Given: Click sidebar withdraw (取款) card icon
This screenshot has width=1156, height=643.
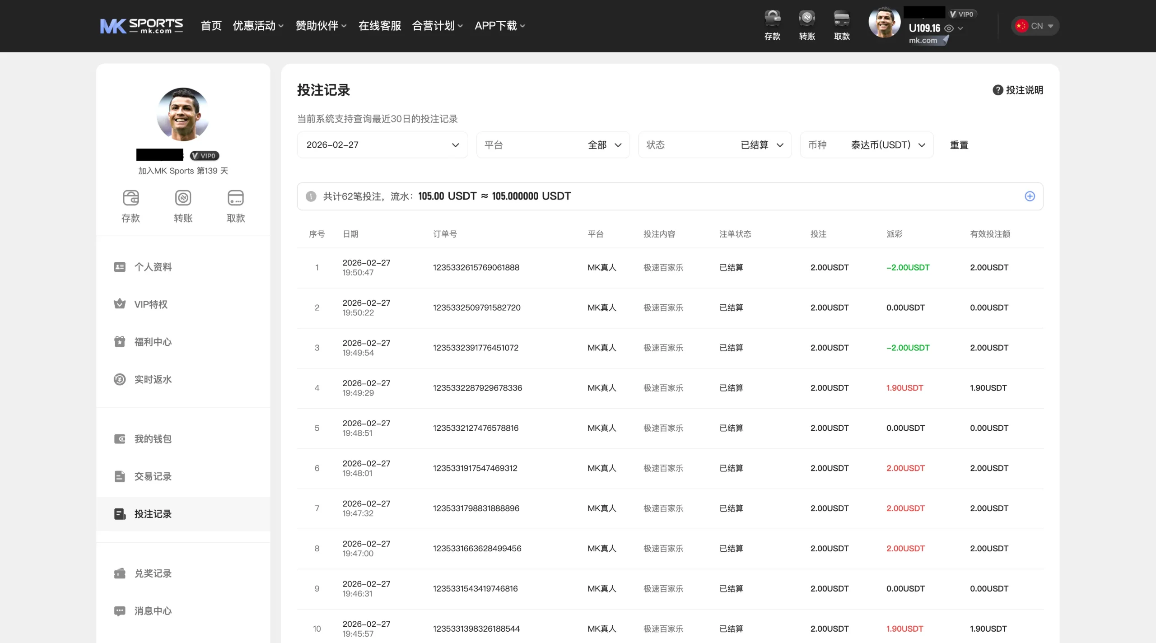Looking at the screenshot, I should [235, 198].
